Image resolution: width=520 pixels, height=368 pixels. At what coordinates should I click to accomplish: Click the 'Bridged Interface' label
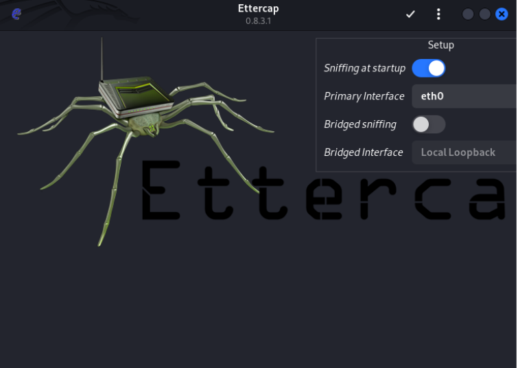click(x=364, y=152)
